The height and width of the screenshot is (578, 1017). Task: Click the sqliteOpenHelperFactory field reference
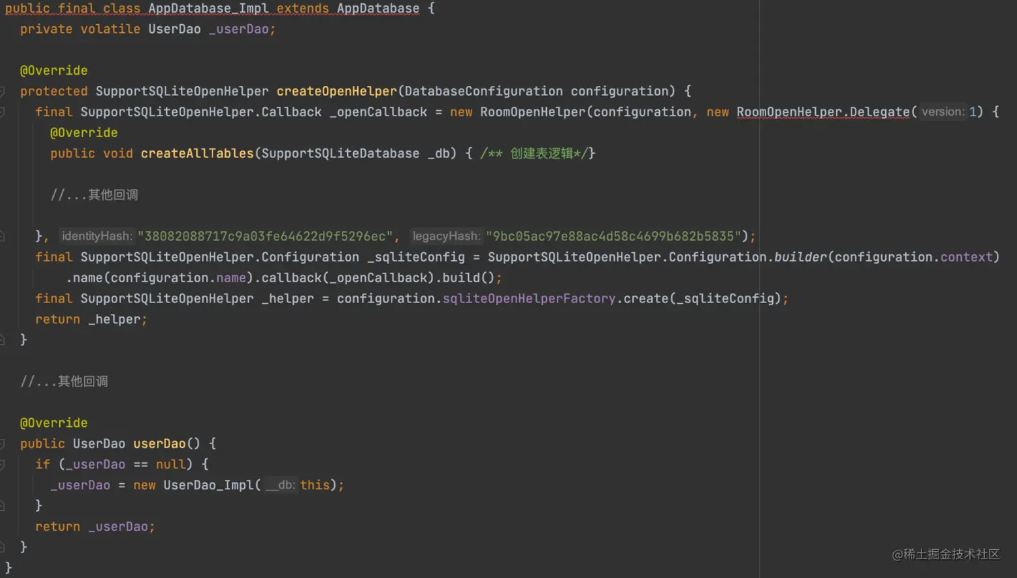click(x=529, y=298)
